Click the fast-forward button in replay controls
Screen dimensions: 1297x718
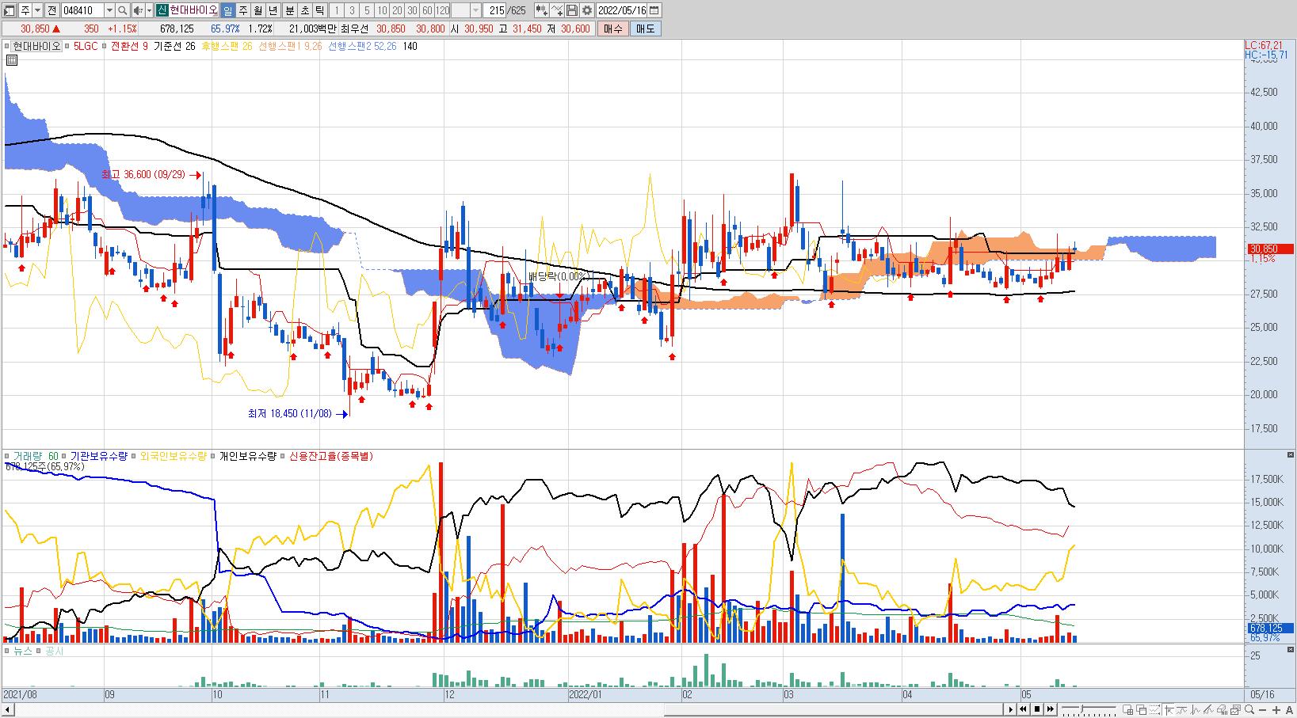pos(1051,709)
